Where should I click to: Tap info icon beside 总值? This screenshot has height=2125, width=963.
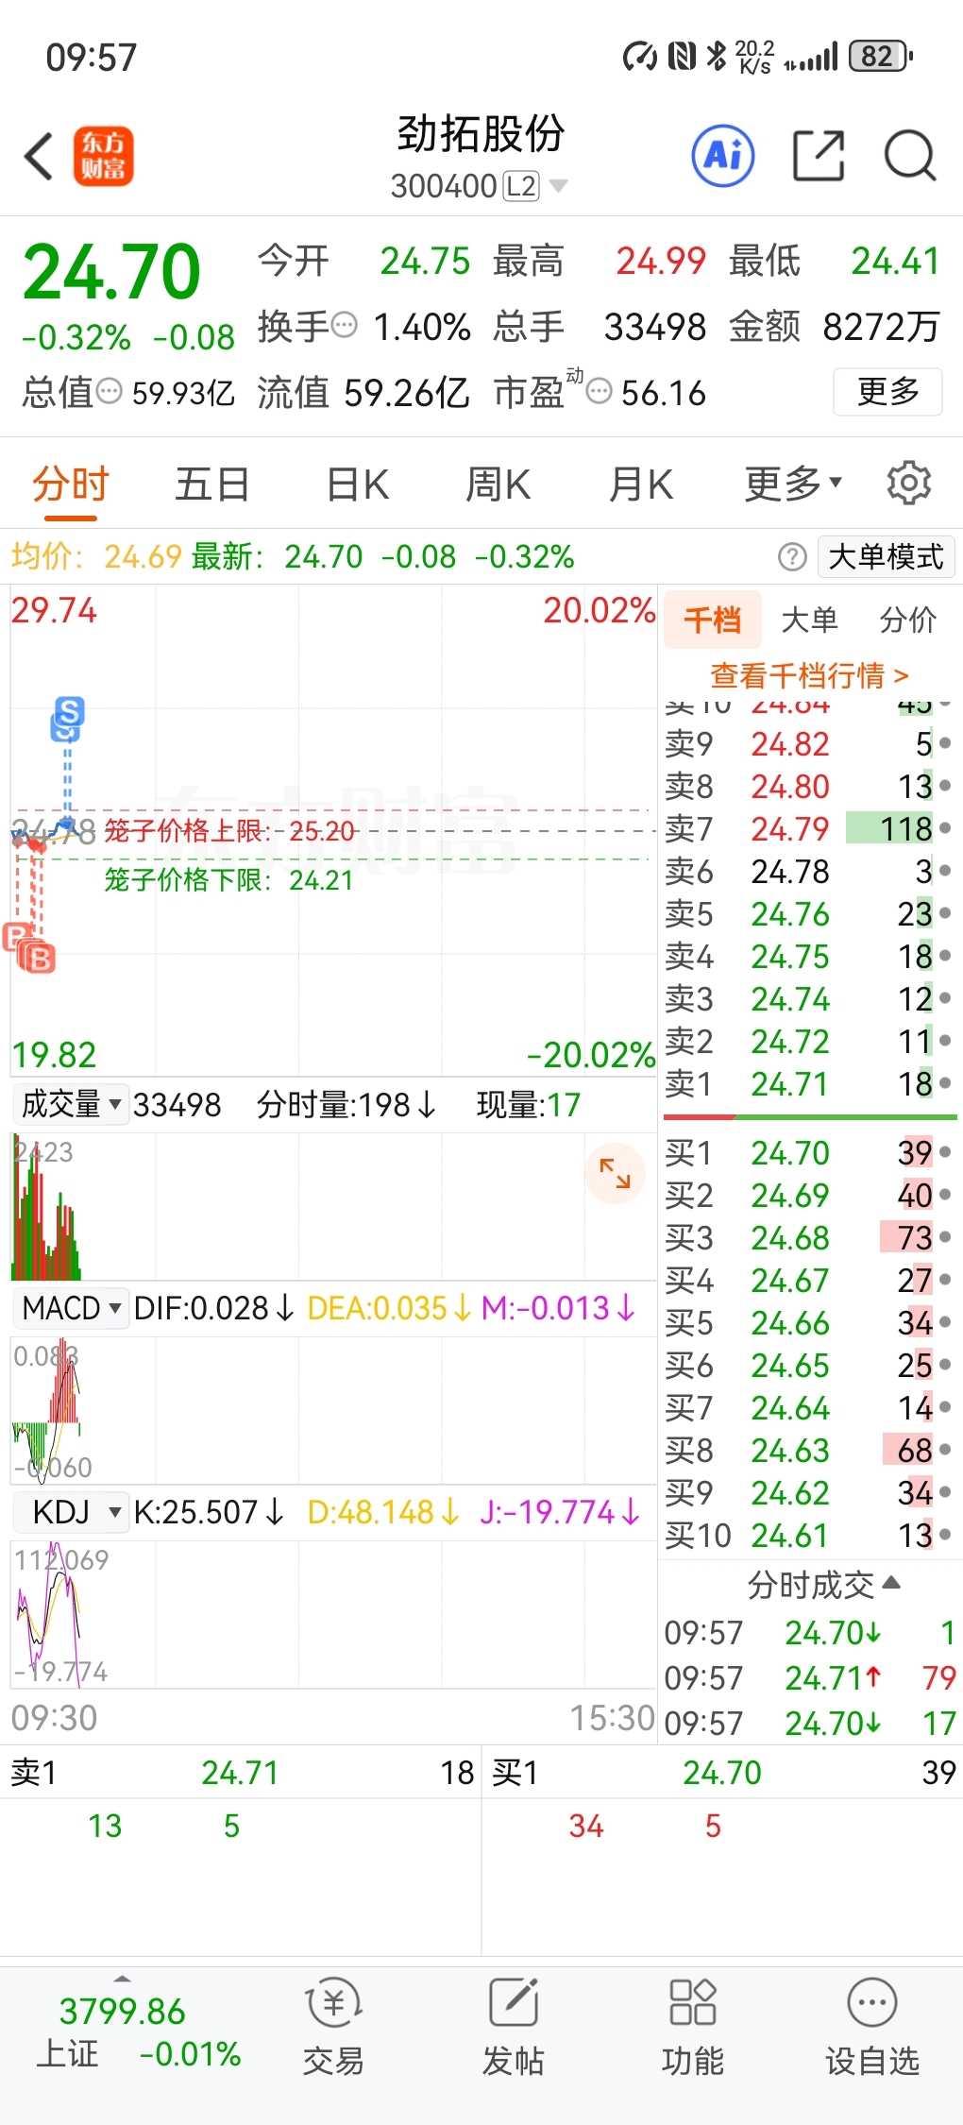[x=110, y=391]
